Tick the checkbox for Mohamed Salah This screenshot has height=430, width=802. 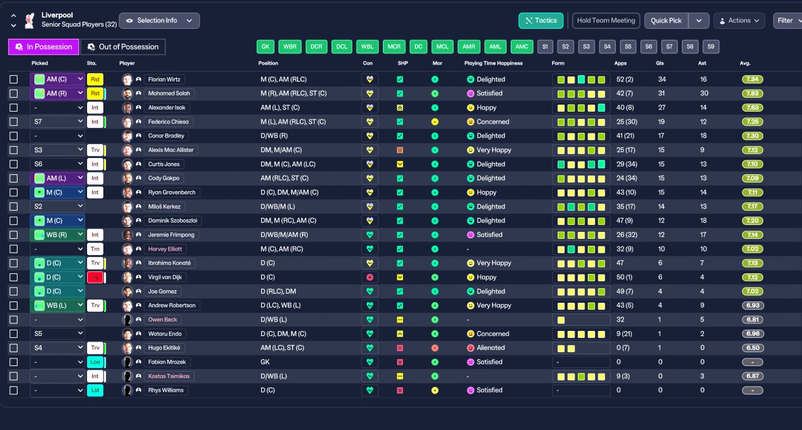point(14,93)
